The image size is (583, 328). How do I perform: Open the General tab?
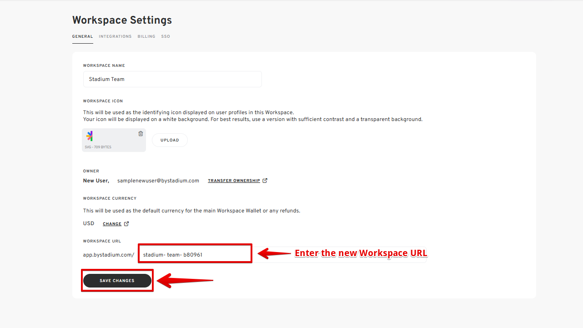click(x=82, y=36)
